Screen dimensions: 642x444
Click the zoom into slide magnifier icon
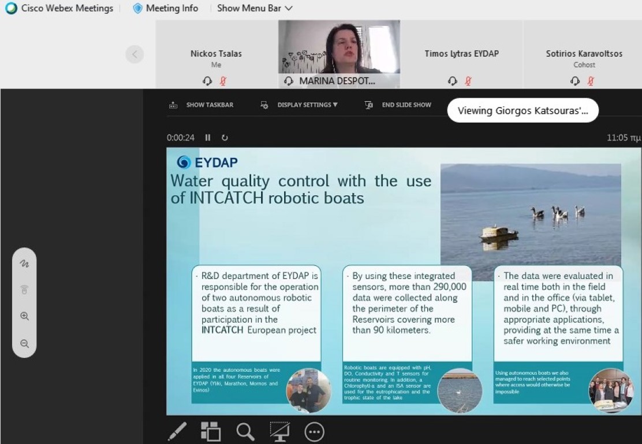245,431
